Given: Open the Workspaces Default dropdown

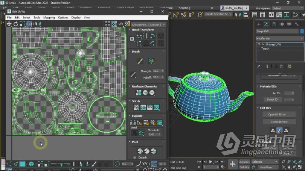Looking at the screenshot, I should pyautogui.click(x=288, y=8).
